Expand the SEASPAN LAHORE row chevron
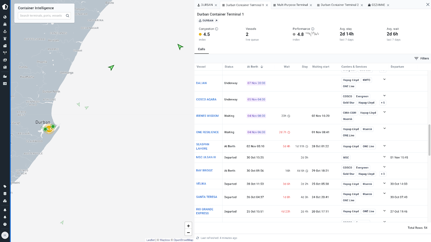Viewport: 431px width, 242px height. [384, 146]
